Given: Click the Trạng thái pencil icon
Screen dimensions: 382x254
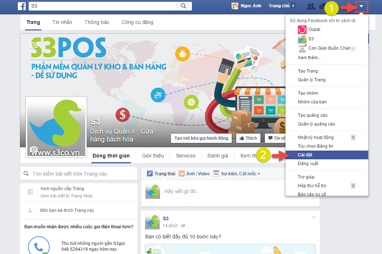Looking at the screenshot, I should coord(149,173).
